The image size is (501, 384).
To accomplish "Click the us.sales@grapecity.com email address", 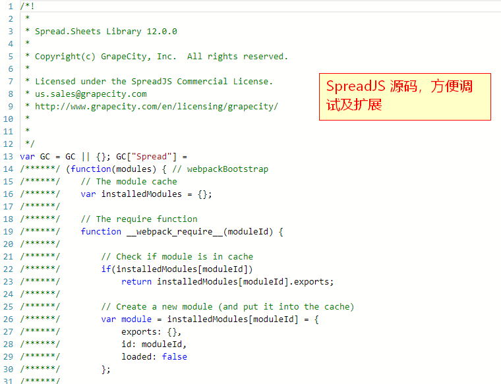I will pyautogui.click(x=90, y=94).
